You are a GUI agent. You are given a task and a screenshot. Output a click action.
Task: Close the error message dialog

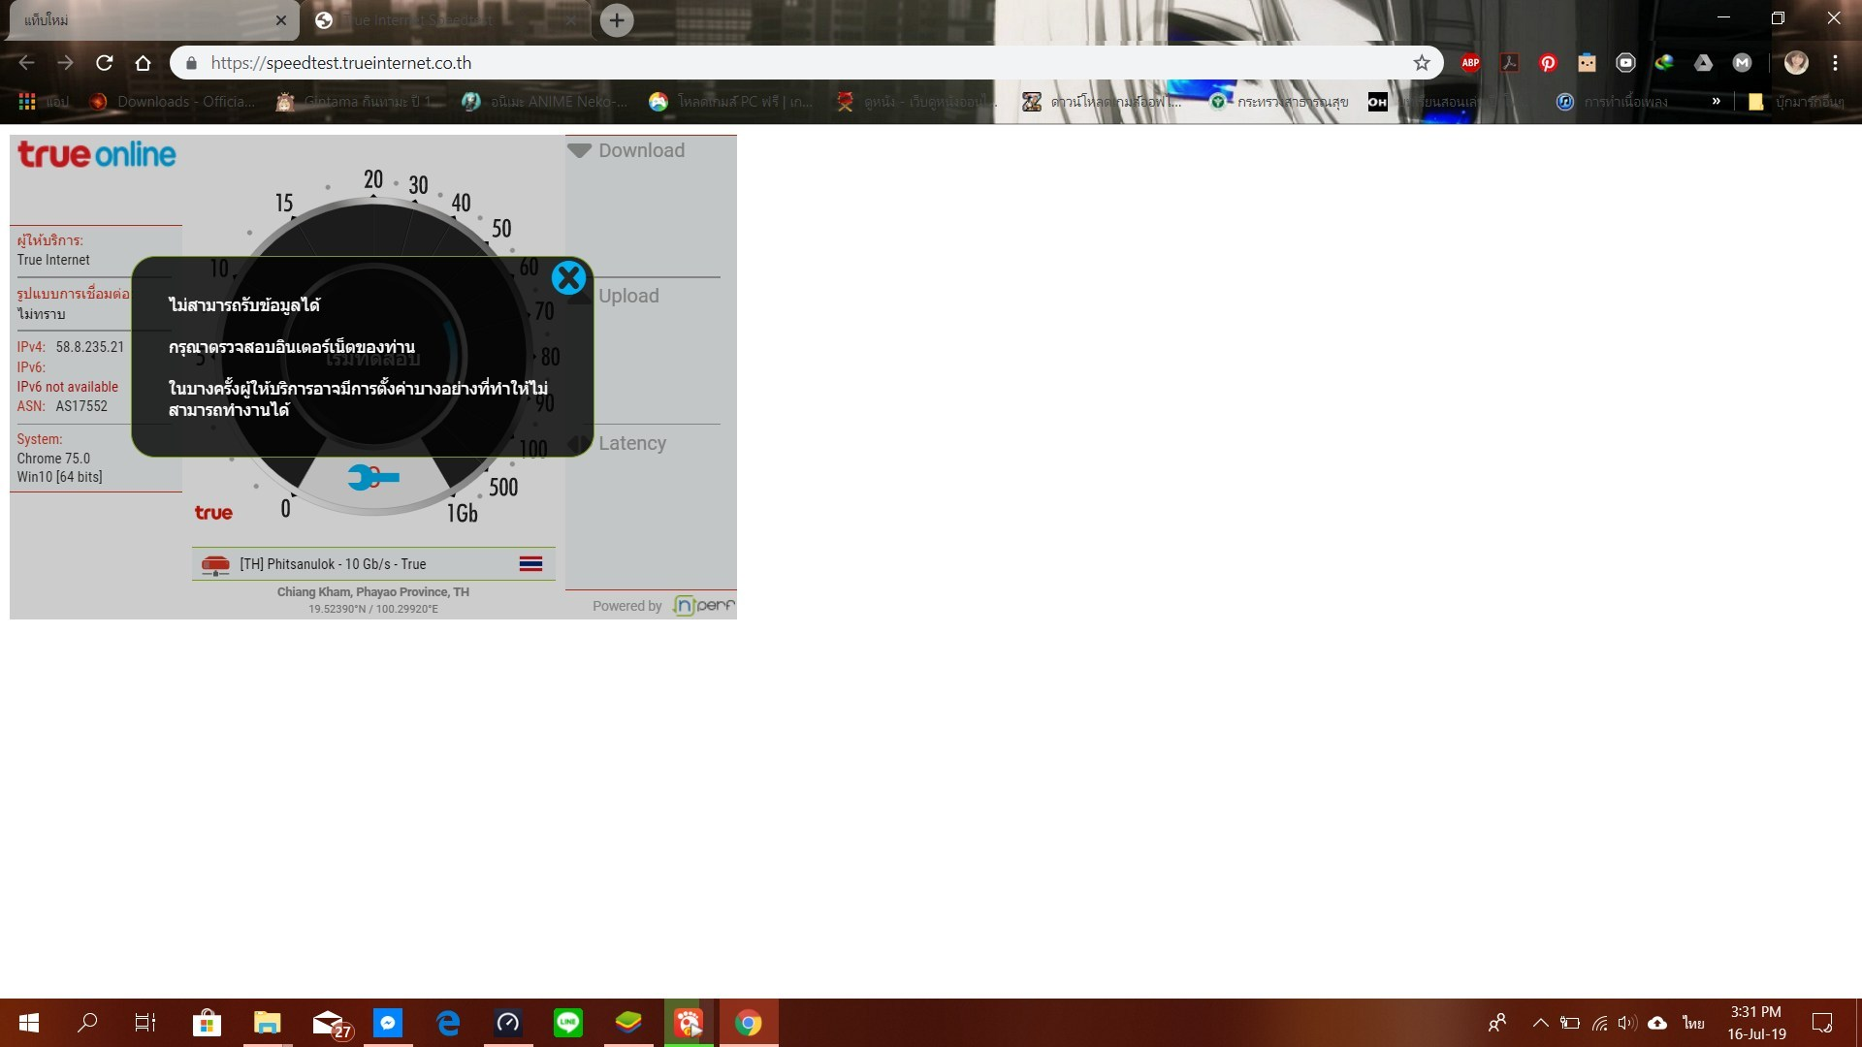[568, 278]
